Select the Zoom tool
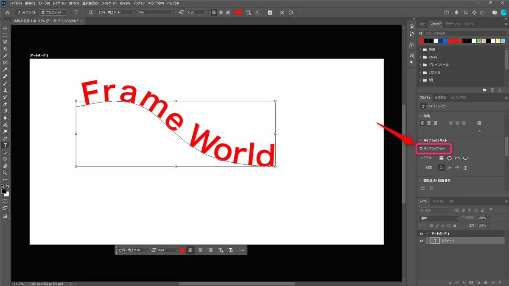The height and width of the screenshot is (286, 509). click(x=6, y=173)
